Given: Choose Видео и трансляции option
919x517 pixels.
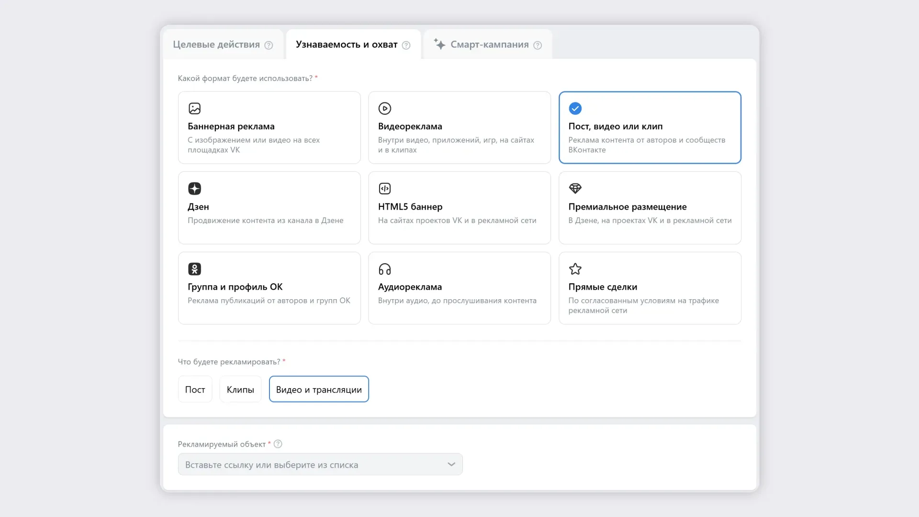Looking at the screenshot, I should tap(319, 390).
